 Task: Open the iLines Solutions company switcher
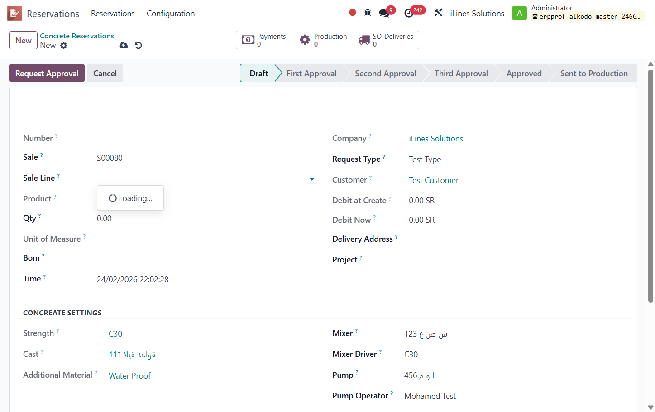477,14
